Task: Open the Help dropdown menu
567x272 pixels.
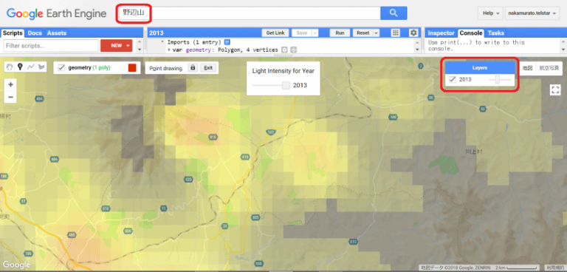Action: pyautogui.click(x=490, y=13)
